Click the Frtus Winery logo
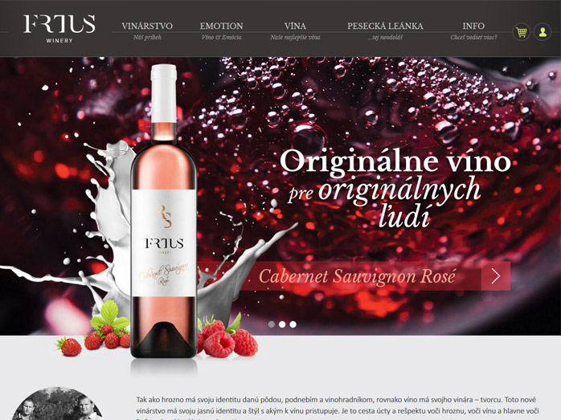561x420 pixels. click(59, 29)
